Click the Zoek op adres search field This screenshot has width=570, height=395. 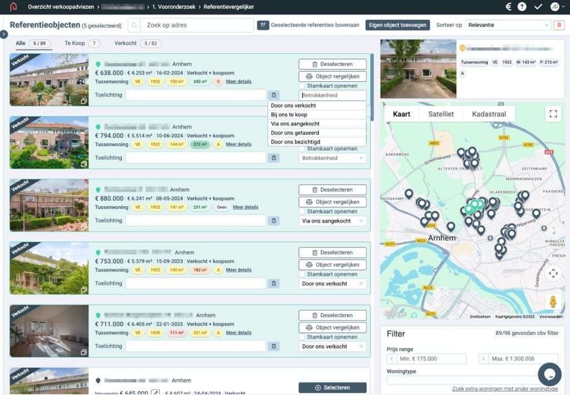pos(196,25)
